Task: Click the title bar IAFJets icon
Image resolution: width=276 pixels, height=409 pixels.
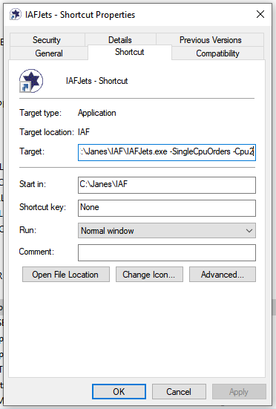Action: point(16,14)
